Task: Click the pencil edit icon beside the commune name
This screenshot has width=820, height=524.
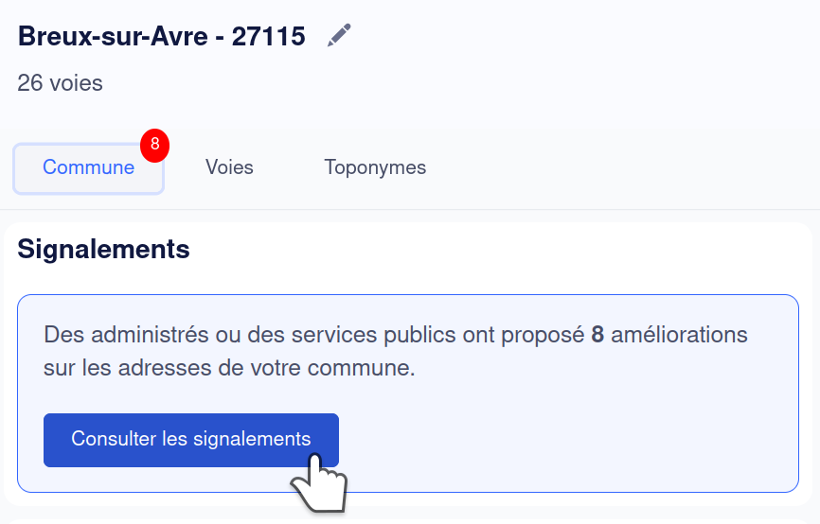Action: point(339,36)
